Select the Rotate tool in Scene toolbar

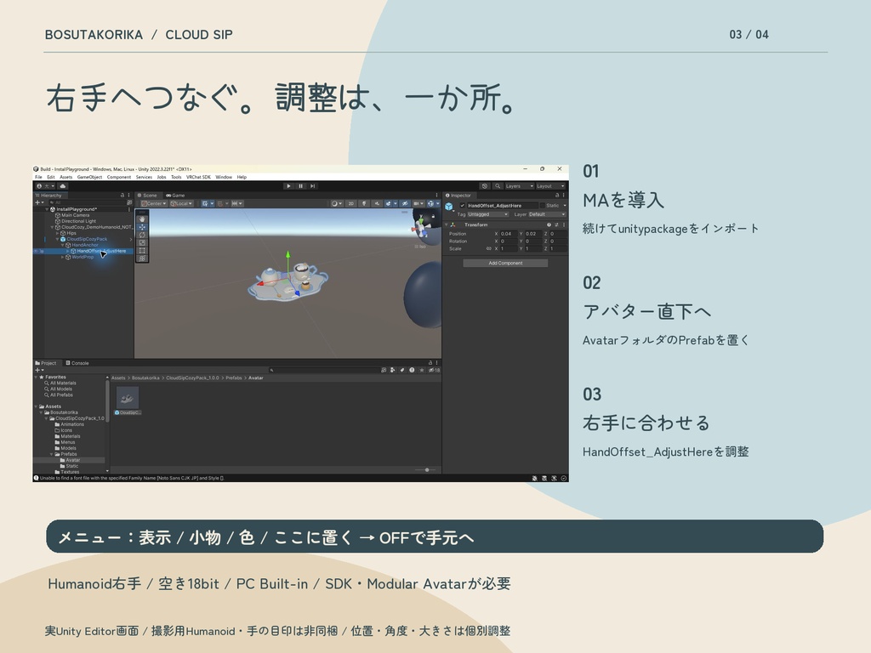coord(142,235)
